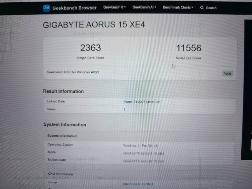The image size is (252, 189).
Task: Click the 2363 single-core score
Action: tap(90, 48)
